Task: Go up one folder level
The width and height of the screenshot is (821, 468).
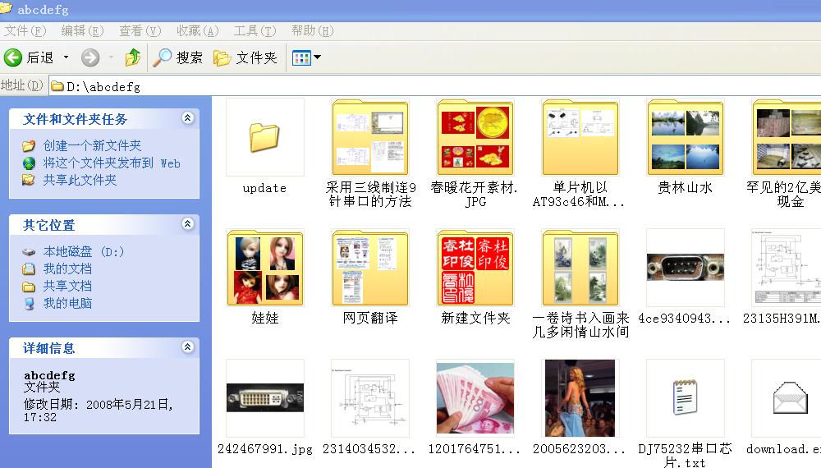Action: coord(132,57)
